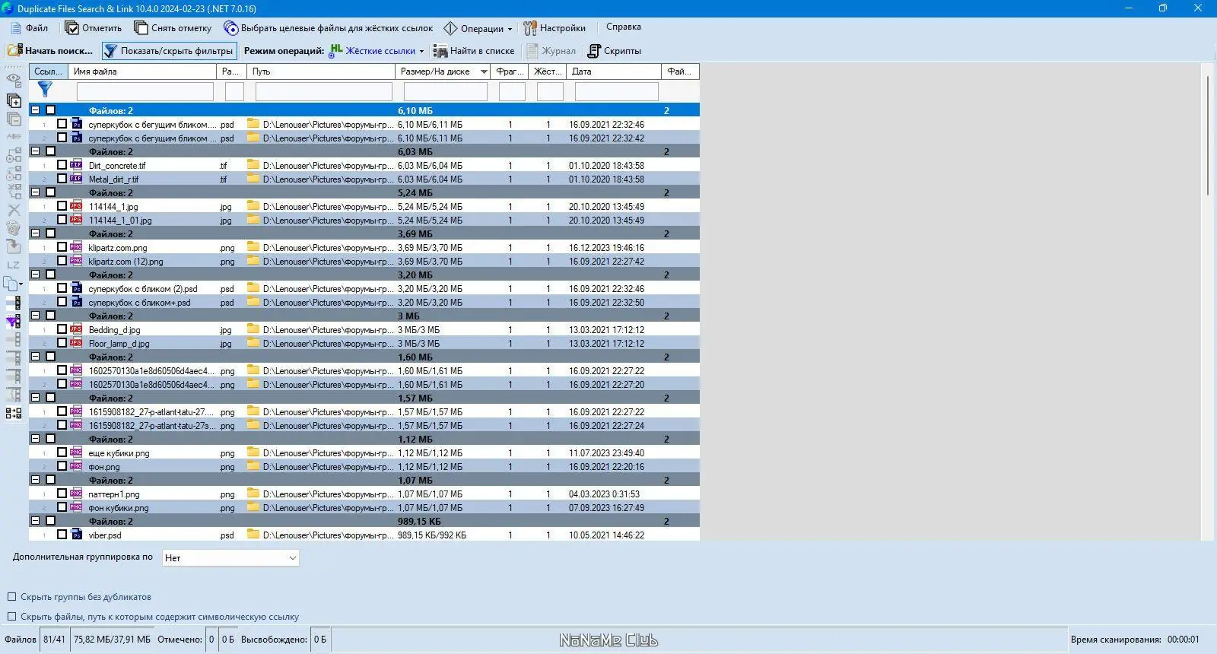Sort by Дата column header

point(614,71)
